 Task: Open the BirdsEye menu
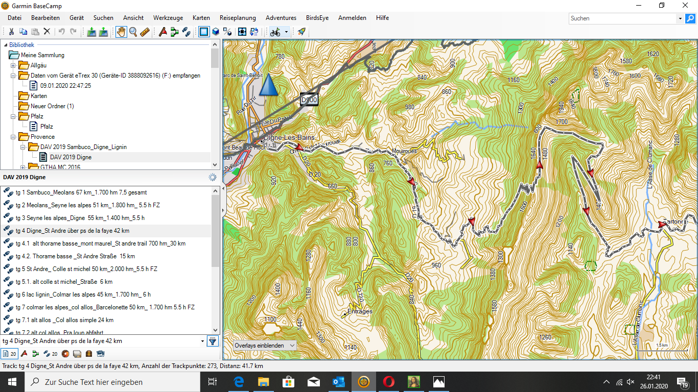(x=317, y=18)
